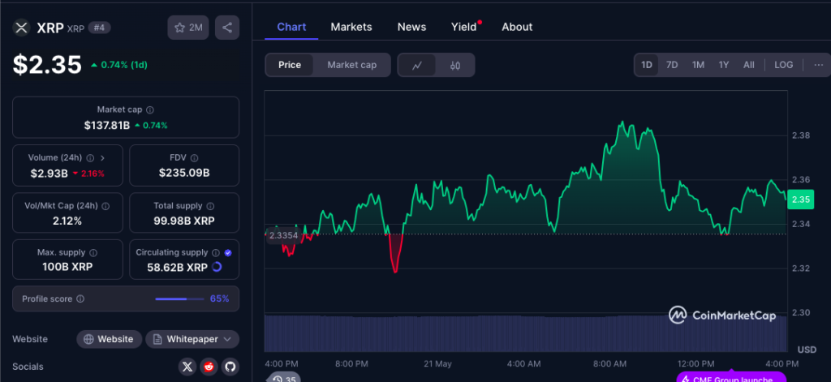Click the 65% profile score value
Viewport: 831px width, 382px height.
(219, 298)
